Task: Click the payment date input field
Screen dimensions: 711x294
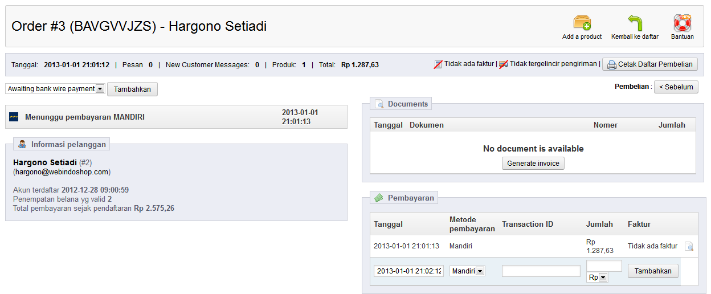Action: 408,271
